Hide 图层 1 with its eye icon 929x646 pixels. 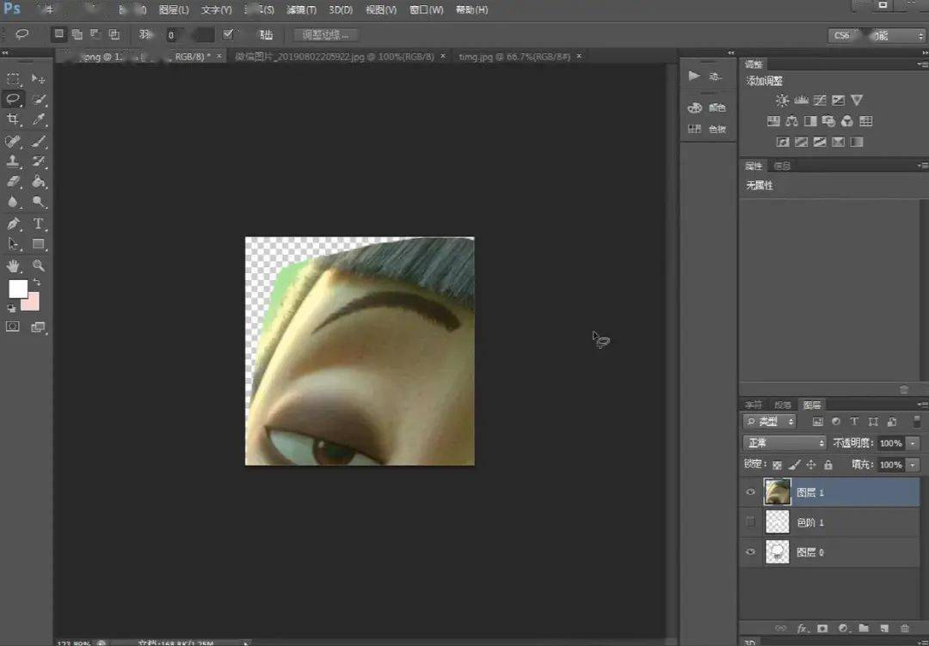(751, 492)
